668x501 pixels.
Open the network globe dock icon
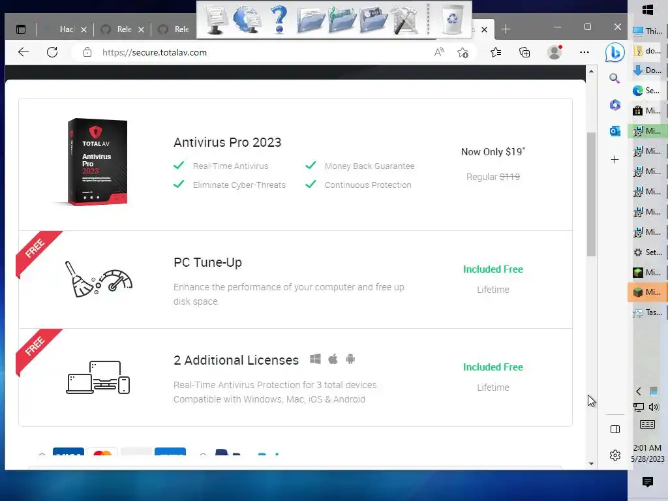[x=247, y=20]
